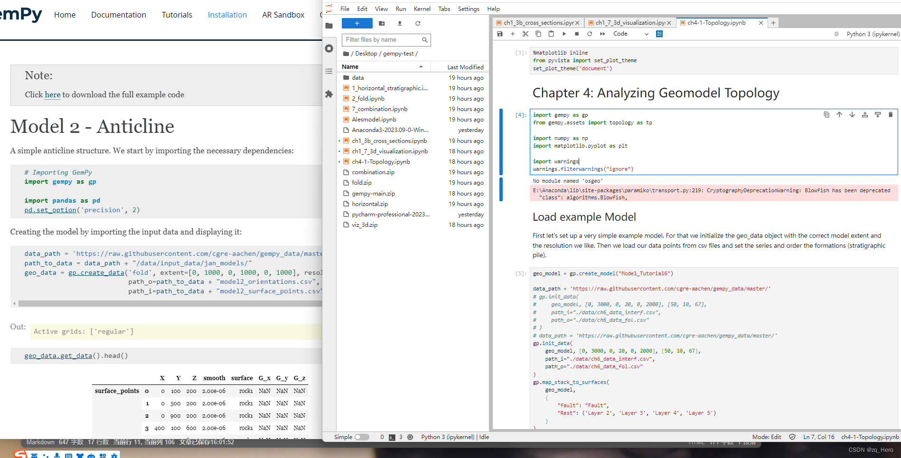The image size is (901, 458).
Task: Open the table of contents sidebar
Action: pos(329,71)
